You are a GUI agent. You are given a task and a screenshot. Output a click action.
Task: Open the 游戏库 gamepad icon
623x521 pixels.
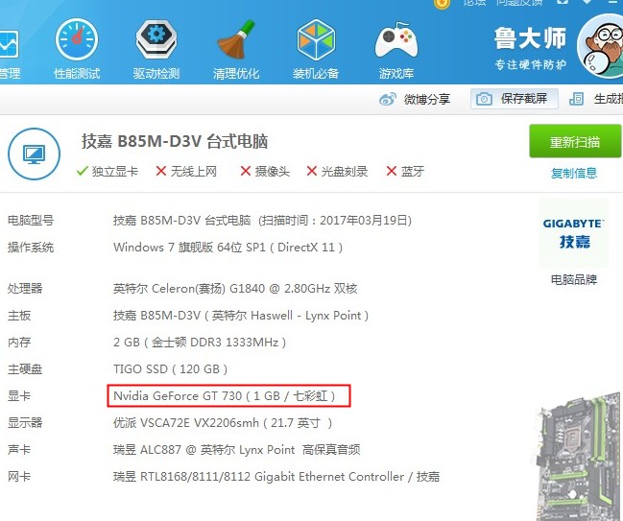[x=396, y=39]
